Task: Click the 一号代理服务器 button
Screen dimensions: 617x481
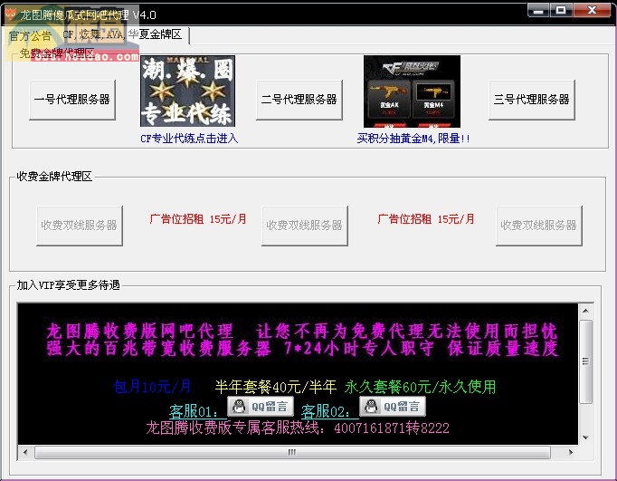Action: tap(72, 100)
